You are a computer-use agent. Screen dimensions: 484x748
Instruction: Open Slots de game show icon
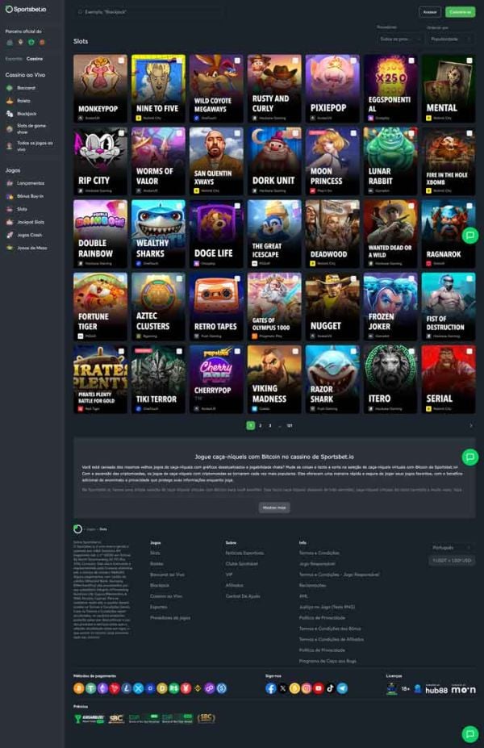(x=9, y=128)
